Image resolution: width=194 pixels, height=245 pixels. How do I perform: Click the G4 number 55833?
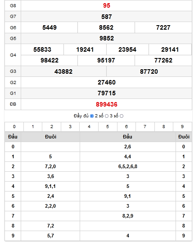42,49
